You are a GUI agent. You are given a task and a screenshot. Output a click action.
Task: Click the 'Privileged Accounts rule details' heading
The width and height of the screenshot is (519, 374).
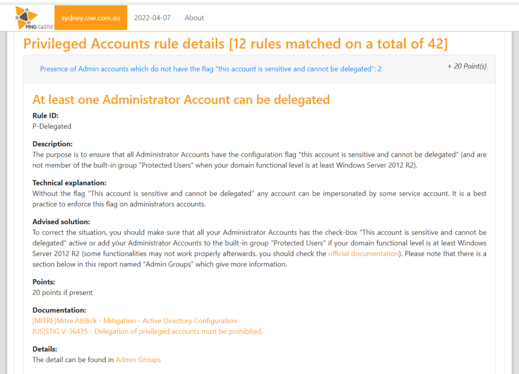(235, 44)
